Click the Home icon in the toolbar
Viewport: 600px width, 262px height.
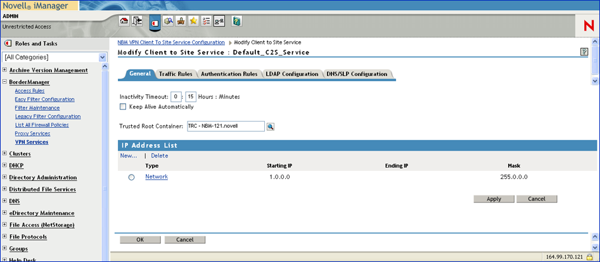click(124, 21)
